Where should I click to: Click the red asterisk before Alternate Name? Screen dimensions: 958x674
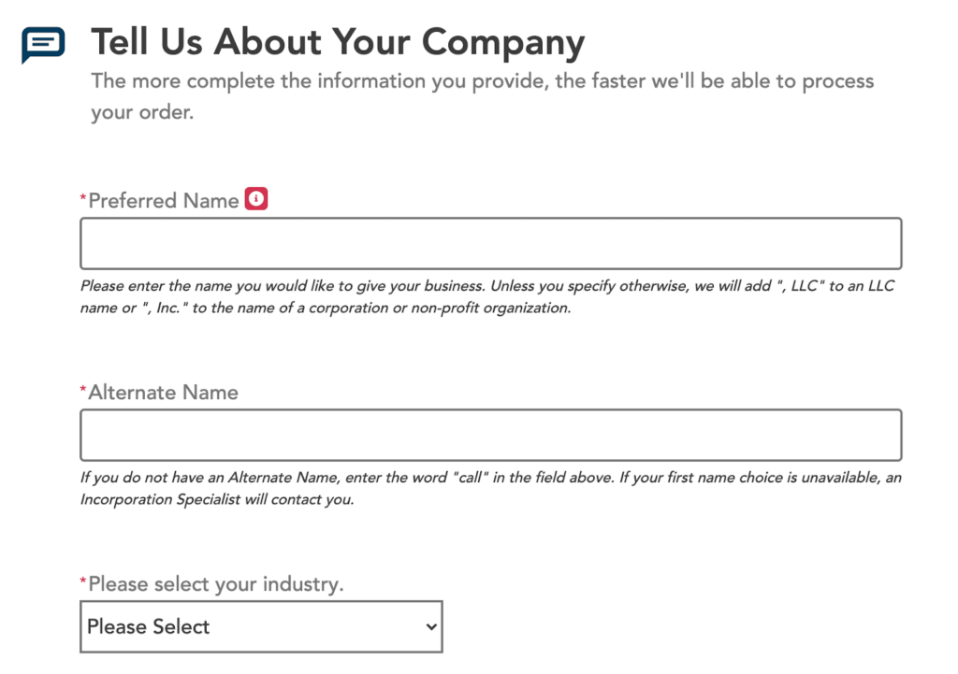[x=83, y=389]
